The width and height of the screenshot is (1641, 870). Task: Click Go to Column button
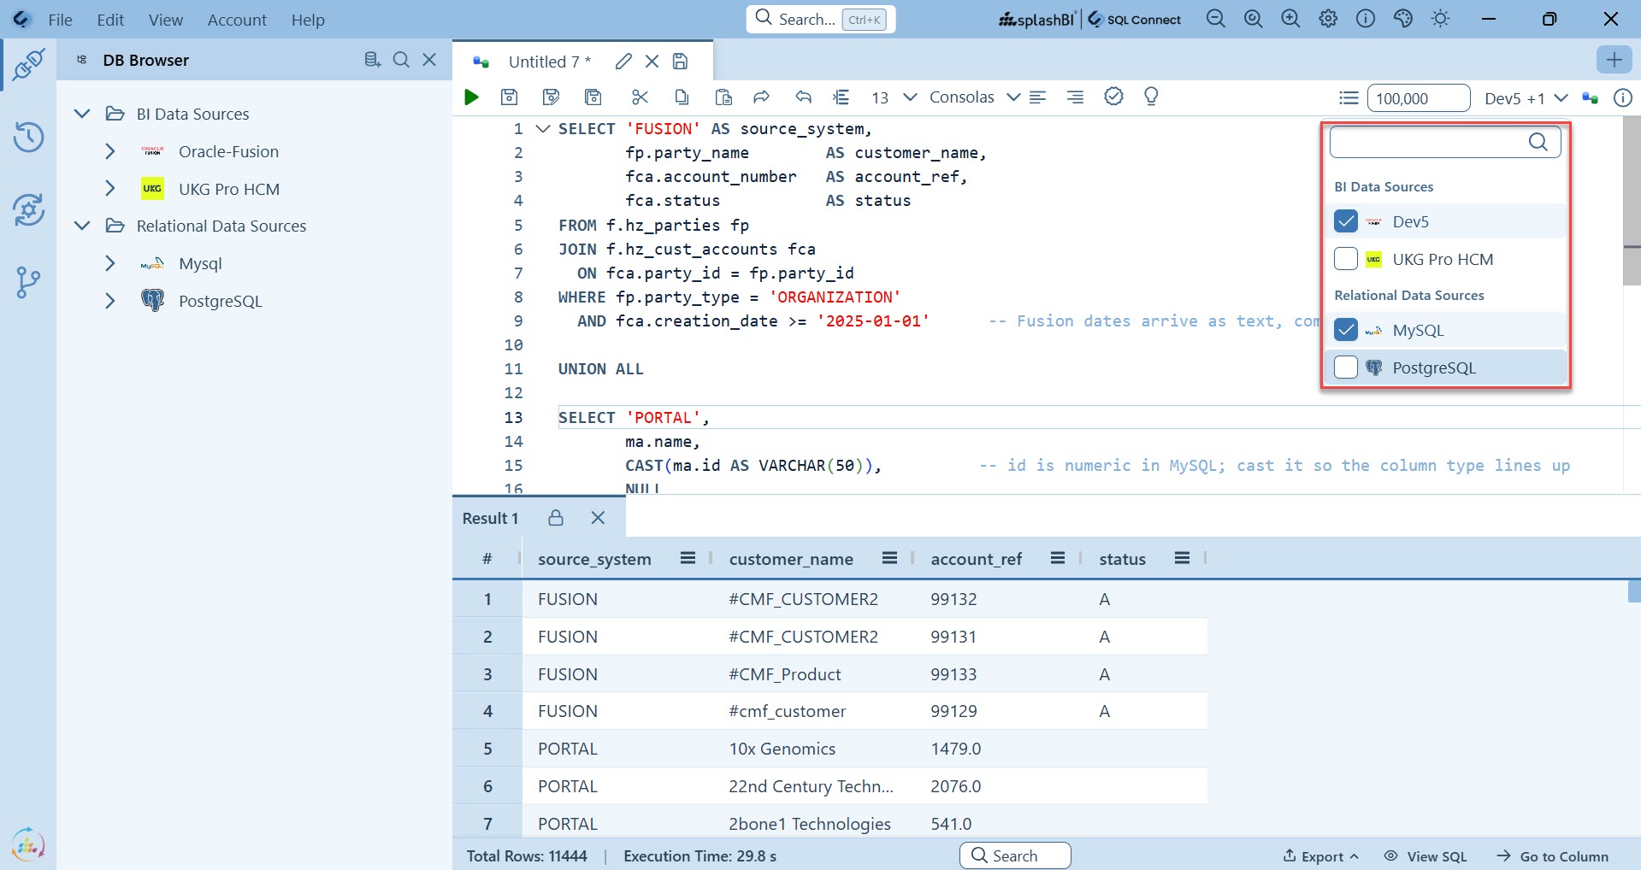click(x=1552, y=856)
